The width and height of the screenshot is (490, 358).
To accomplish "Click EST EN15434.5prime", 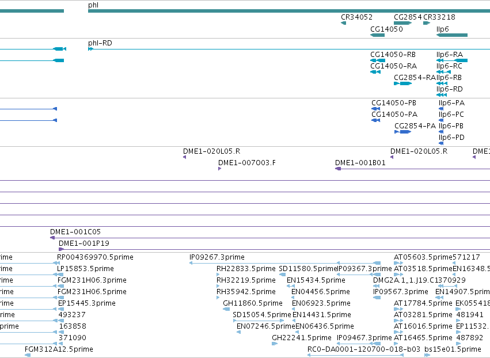I will (316, 280).
